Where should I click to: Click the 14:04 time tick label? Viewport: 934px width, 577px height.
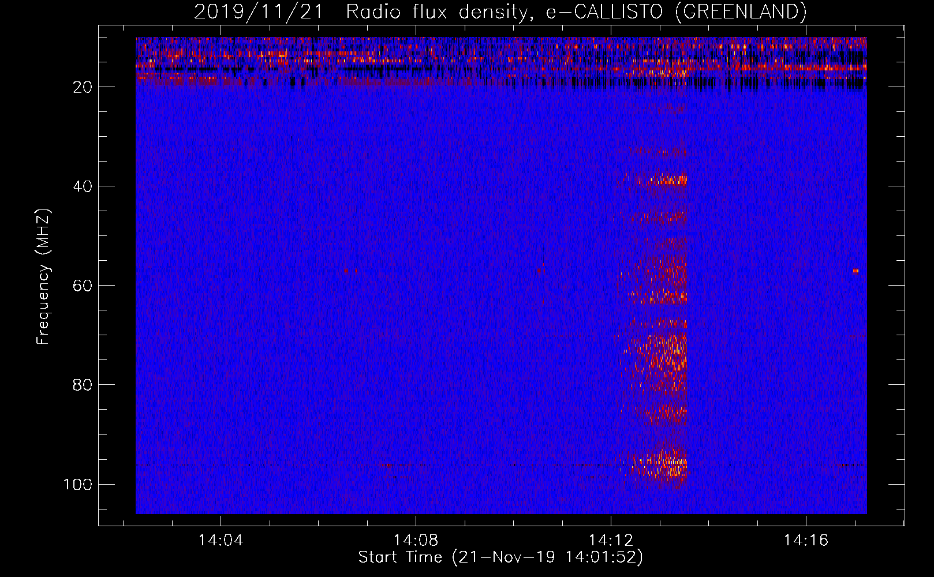click(221, 541)
